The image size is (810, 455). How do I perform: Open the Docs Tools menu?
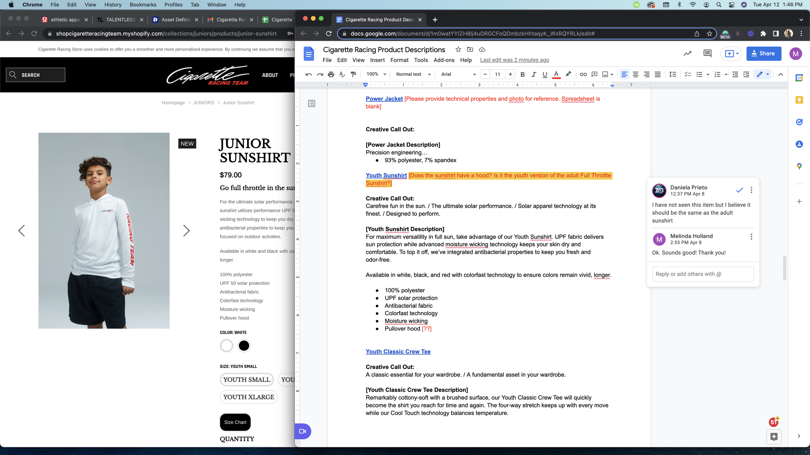click(x=421, y=60)
